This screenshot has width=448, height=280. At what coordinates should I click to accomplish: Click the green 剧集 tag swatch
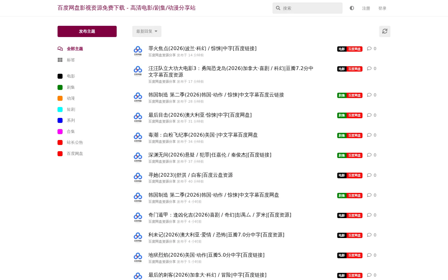point(60,87)
